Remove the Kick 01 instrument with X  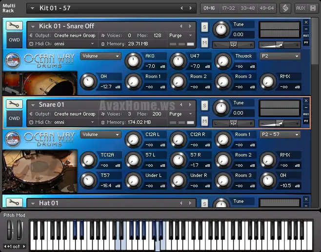[306, 22]
